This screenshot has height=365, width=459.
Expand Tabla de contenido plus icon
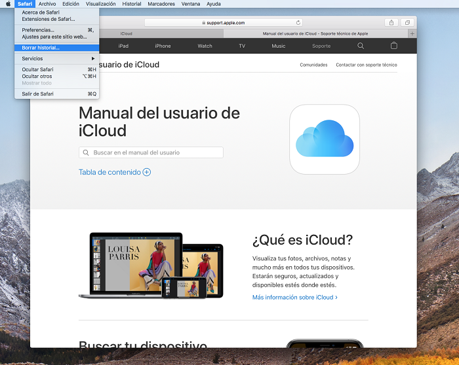[x=147, y=172]
